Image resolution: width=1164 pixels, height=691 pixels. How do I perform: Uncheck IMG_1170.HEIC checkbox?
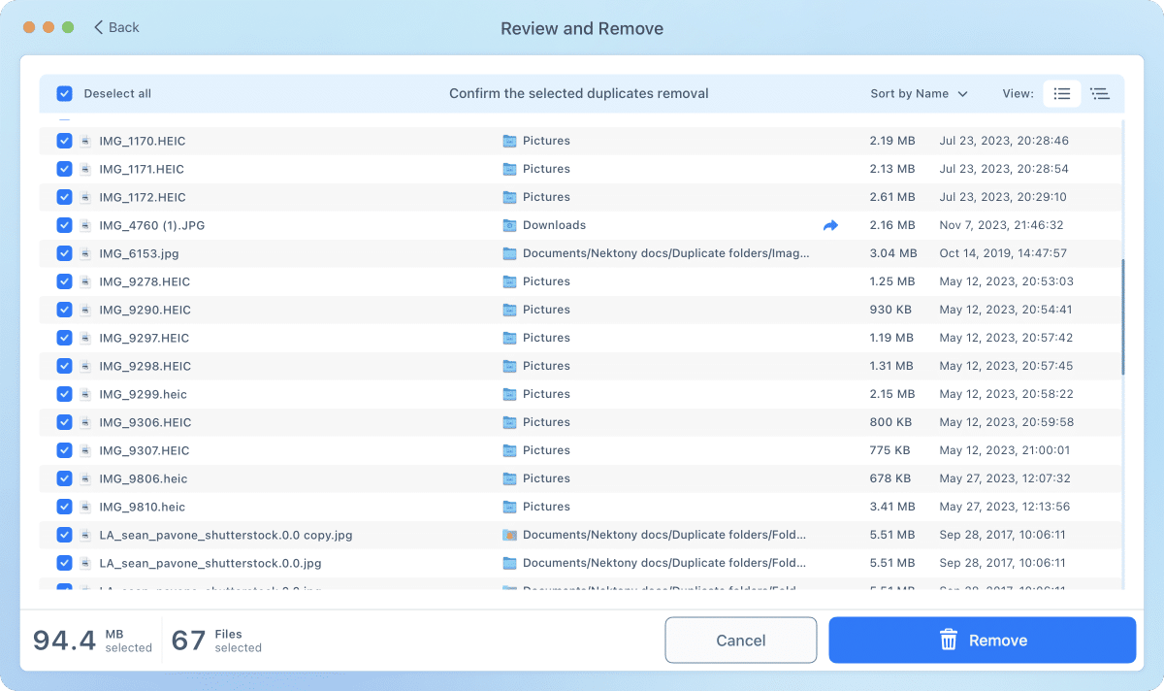[65, 141]
